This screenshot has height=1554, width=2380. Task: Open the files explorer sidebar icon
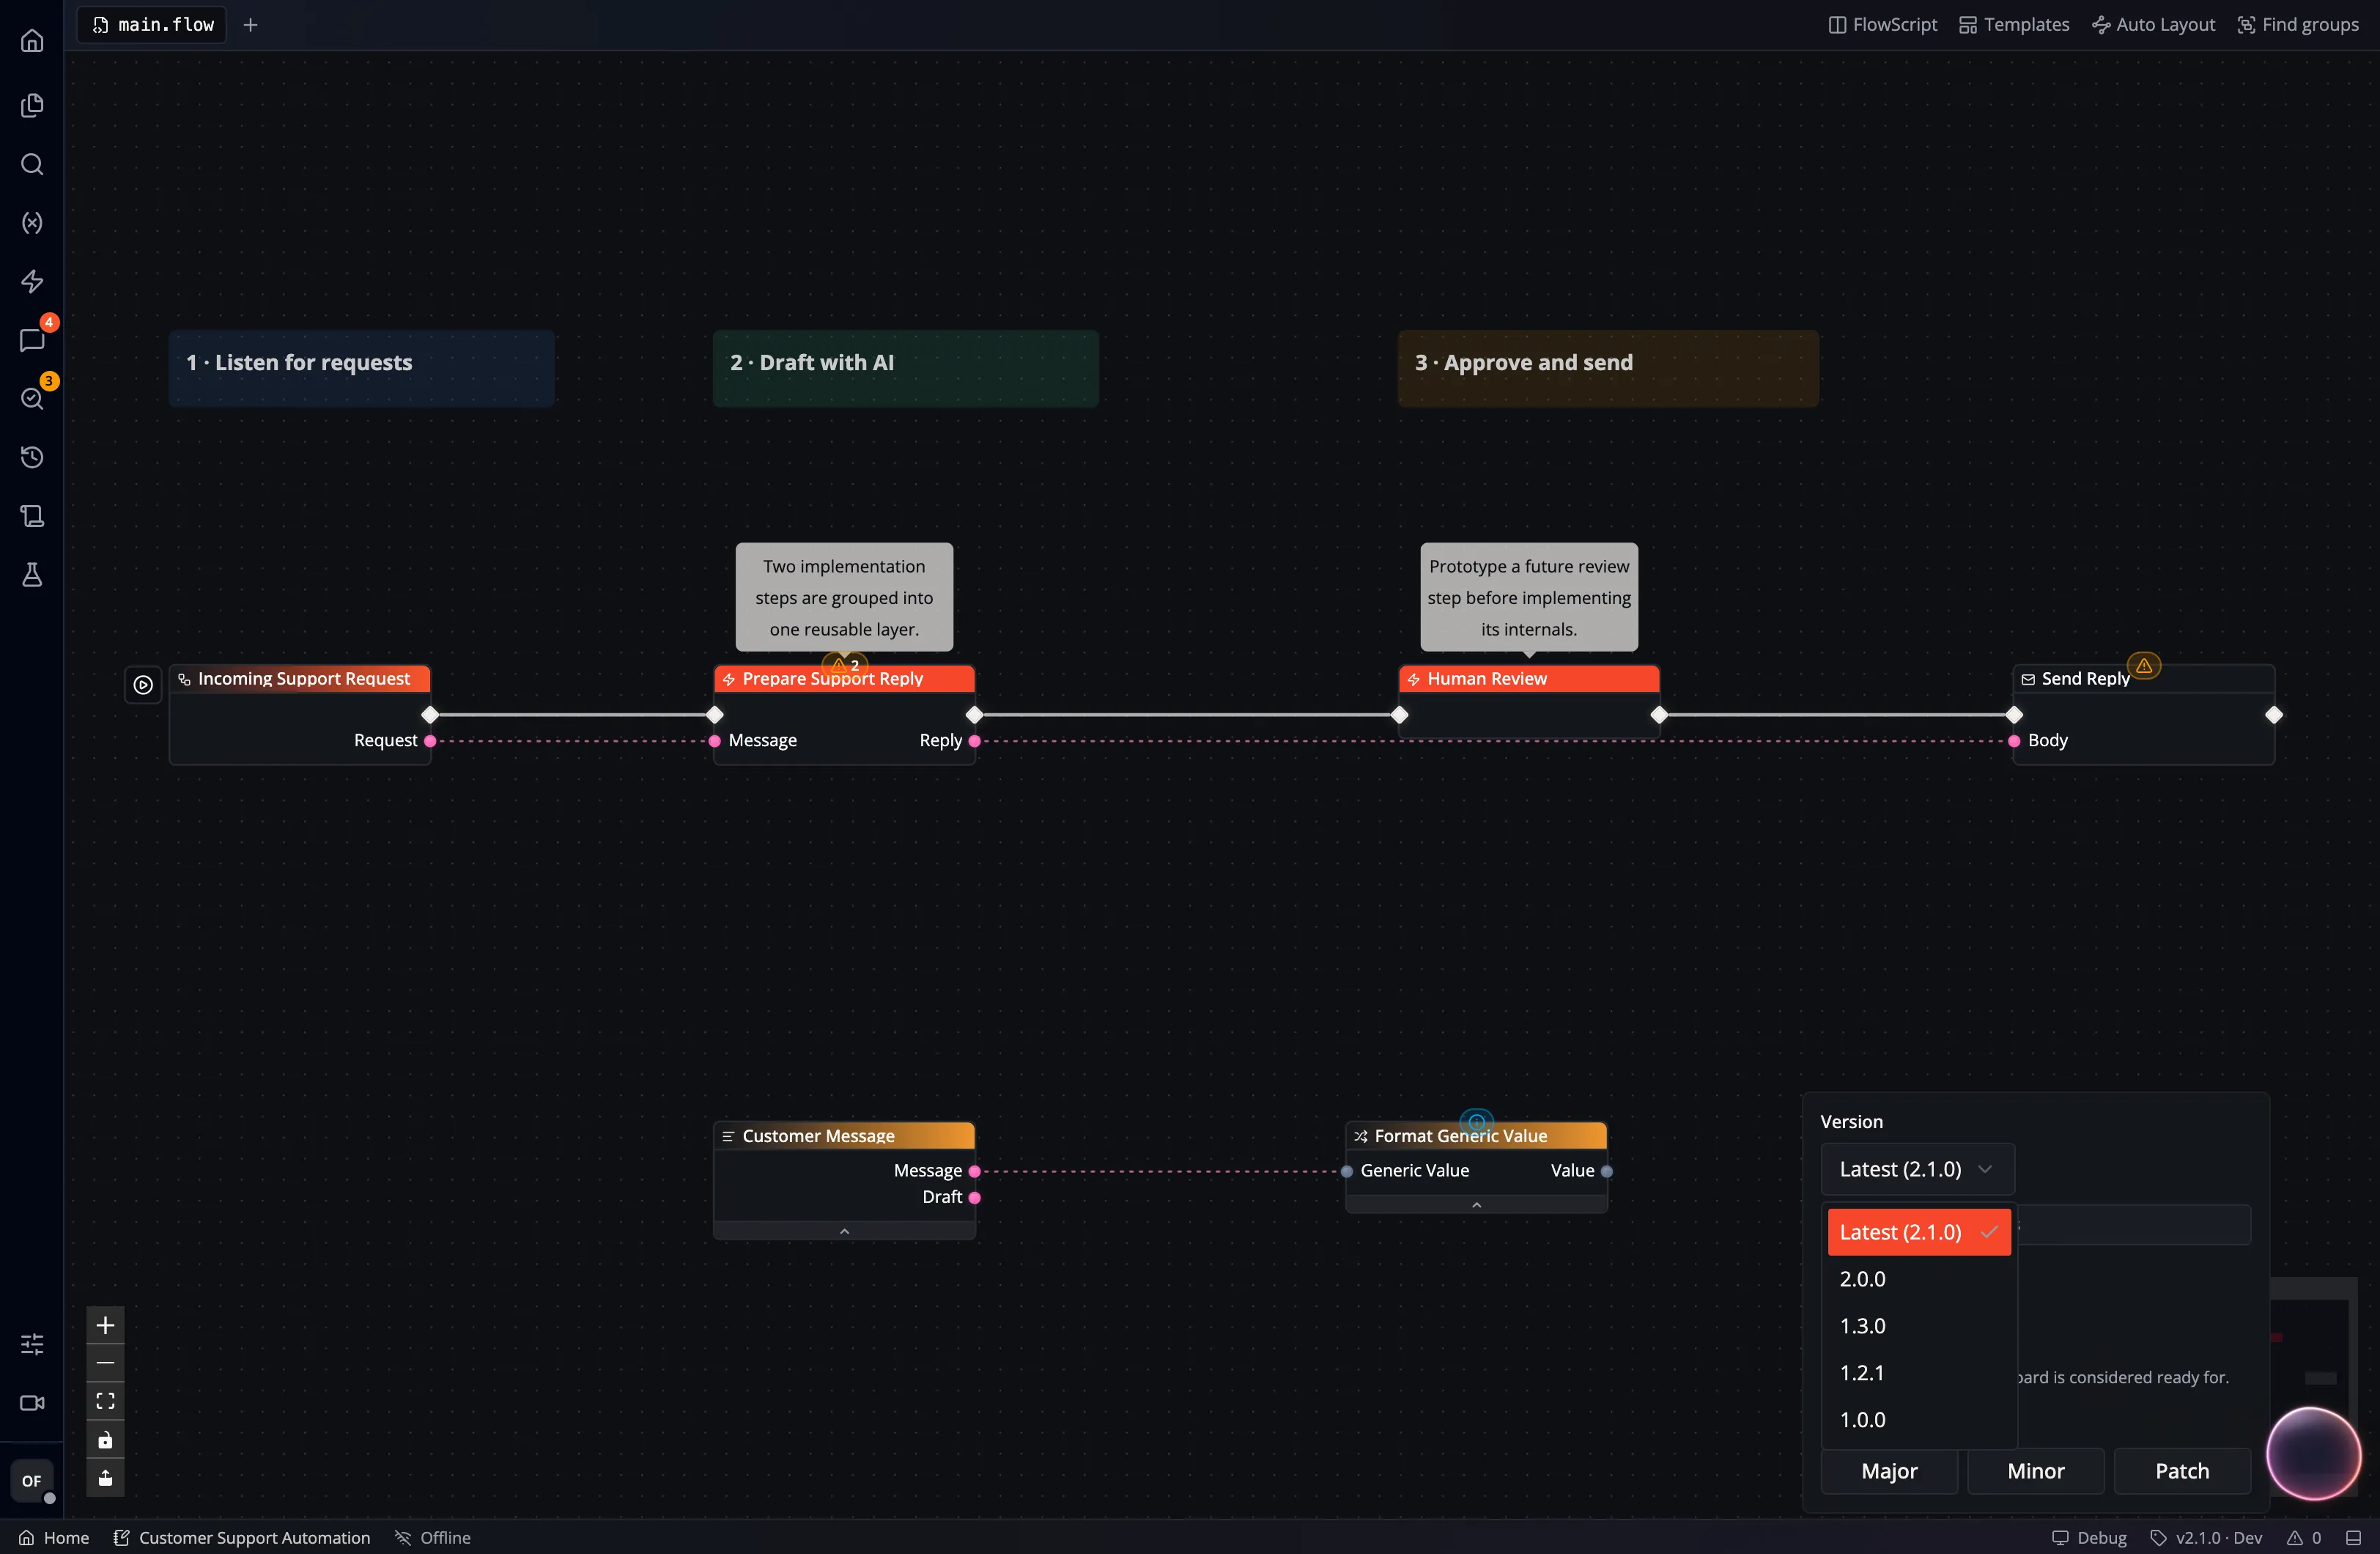pos(32,105)
